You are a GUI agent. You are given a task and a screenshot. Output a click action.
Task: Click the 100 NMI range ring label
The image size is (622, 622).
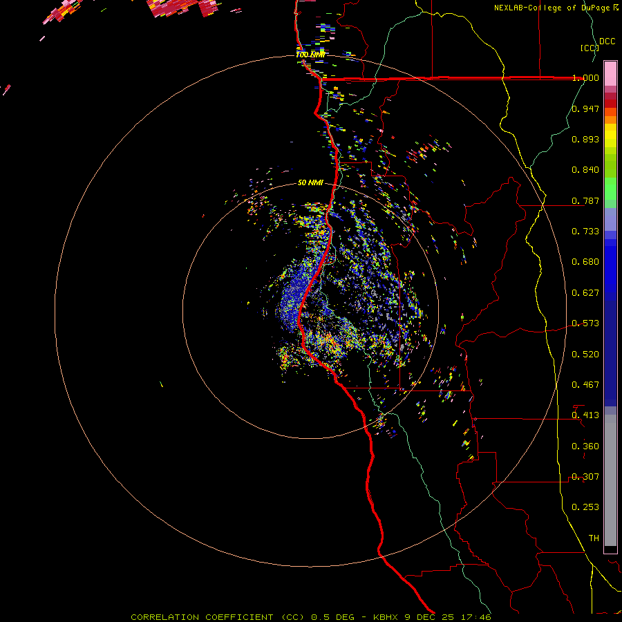[310, 55]
